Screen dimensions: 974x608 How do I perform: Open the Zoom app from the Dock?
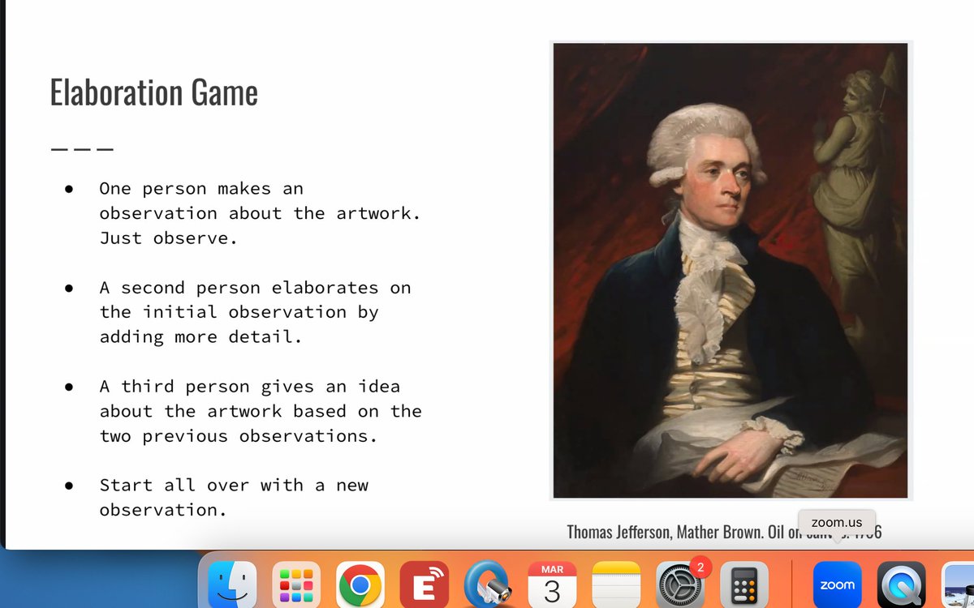(837, 583)
